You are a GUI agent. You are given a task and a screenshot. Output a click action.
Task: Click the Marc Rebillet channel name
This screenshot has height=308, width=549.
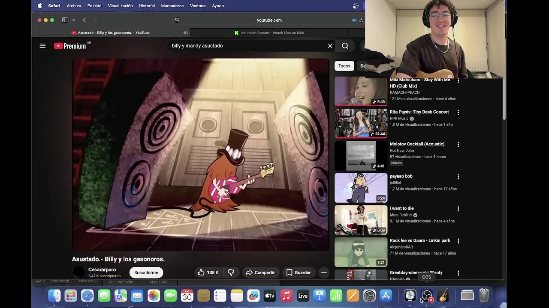click(x=401, y=215)
